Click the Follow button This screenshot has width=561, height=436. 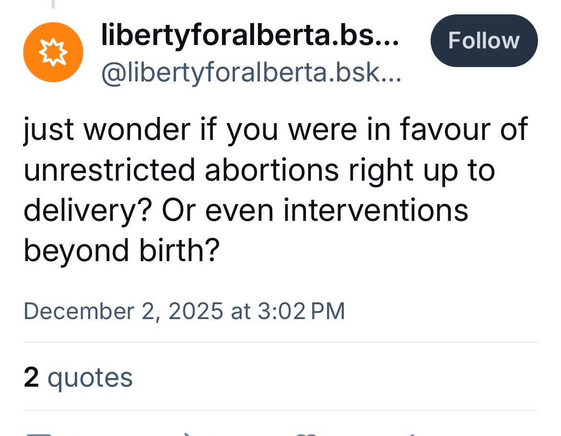(x=484, y=41)
